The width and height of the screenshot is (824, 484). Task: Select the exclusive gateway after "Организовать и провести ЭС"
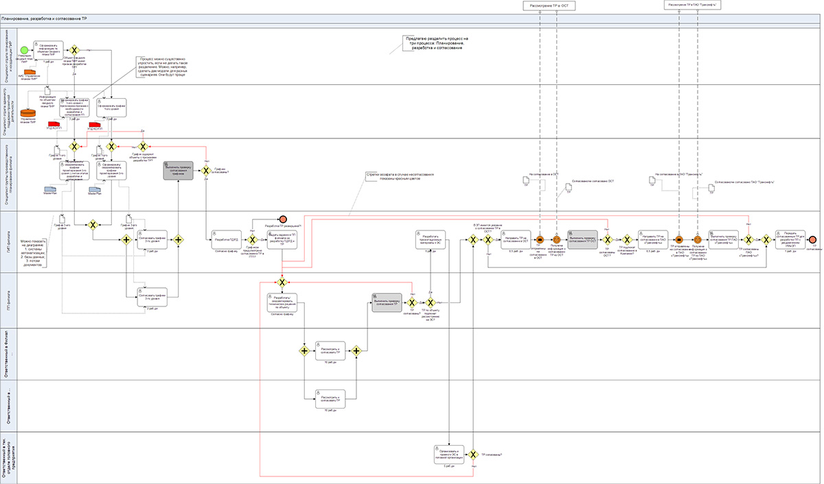(x=472, y=453)
